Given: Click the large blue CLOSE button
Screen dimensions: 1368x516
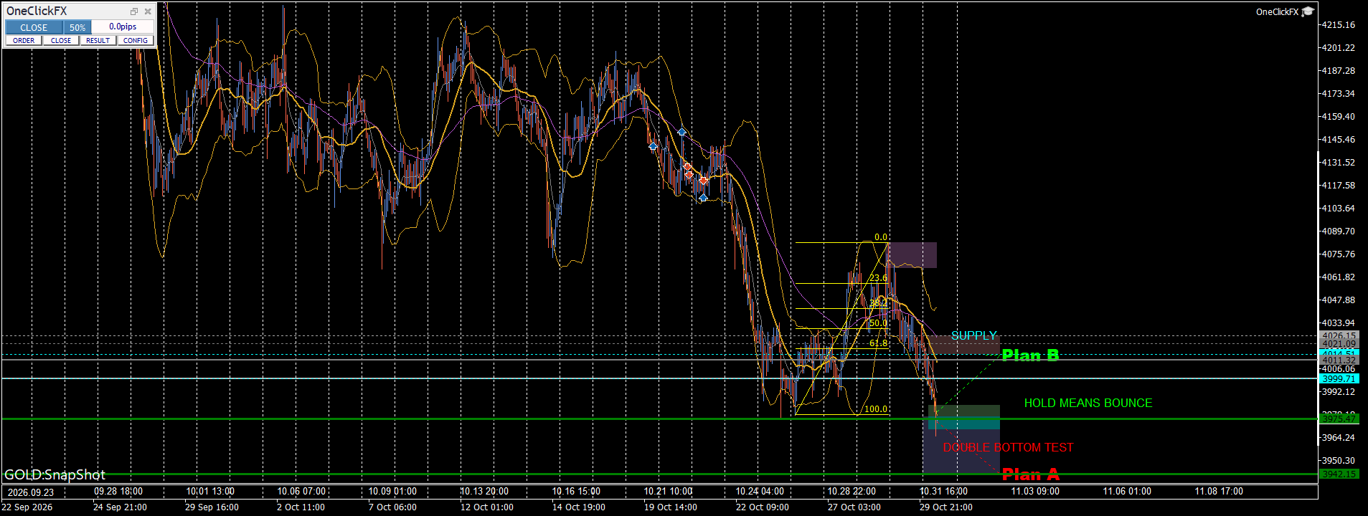Looking at the screenshot, I should coord(34,27).
